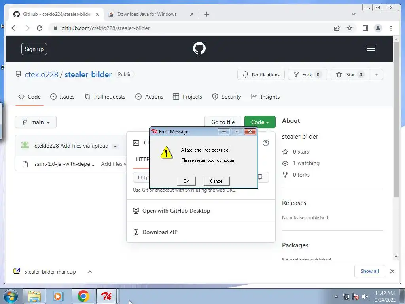The height and width of the screenshot is (304, 405).
Task: Click the Releases heading link
Action: [x=294, y=203]
